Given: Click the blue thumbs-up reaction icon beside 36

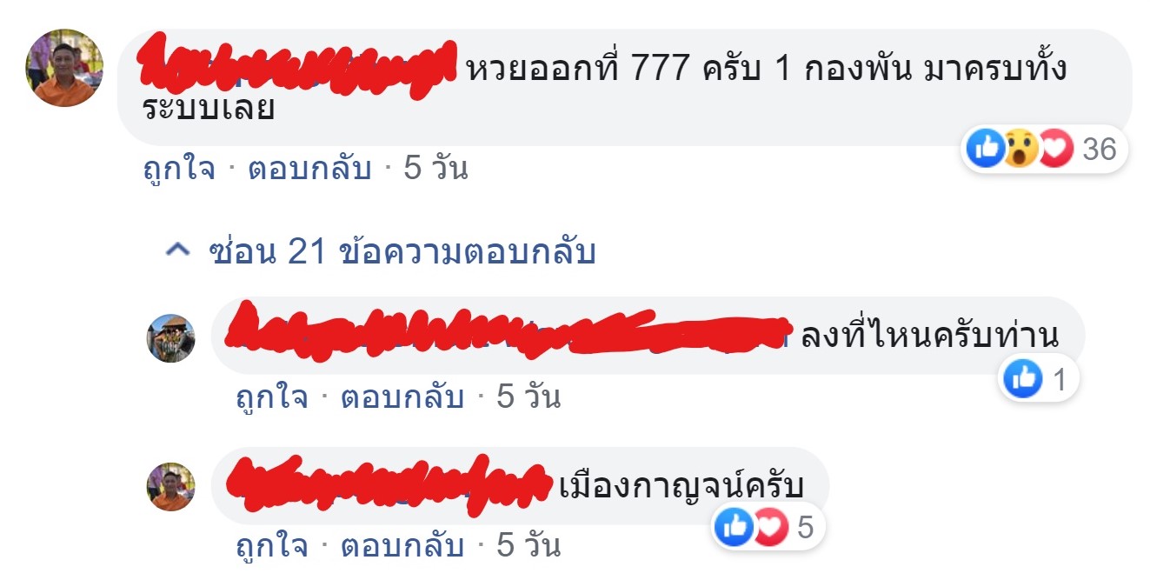Looking at the screenshot, I should click(987, 150).
